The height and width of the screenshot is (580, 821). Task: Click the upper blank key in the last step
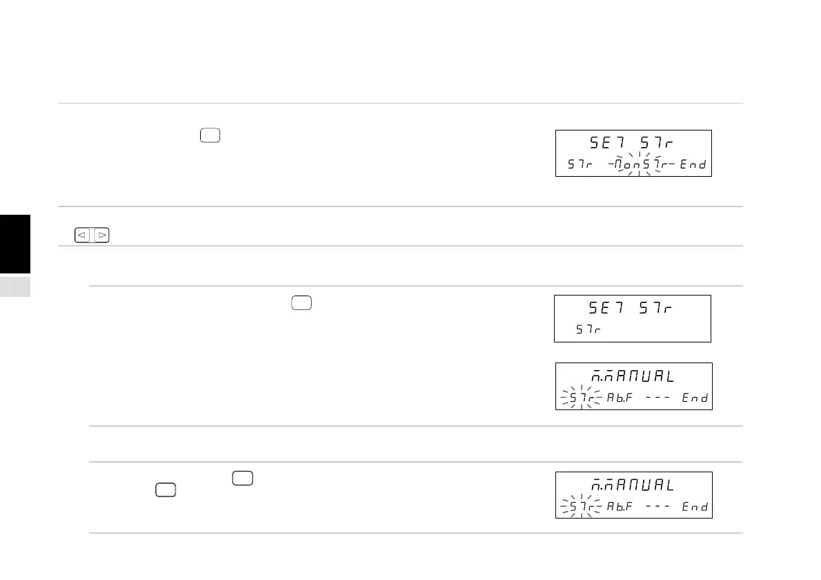[242, 477]
